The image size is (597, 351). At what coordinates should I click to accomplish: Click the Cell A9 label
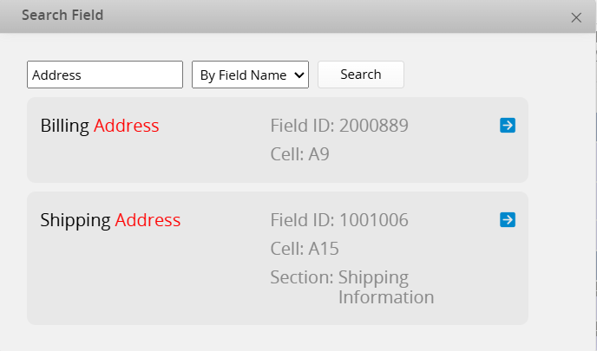click(x=300, y=154)
